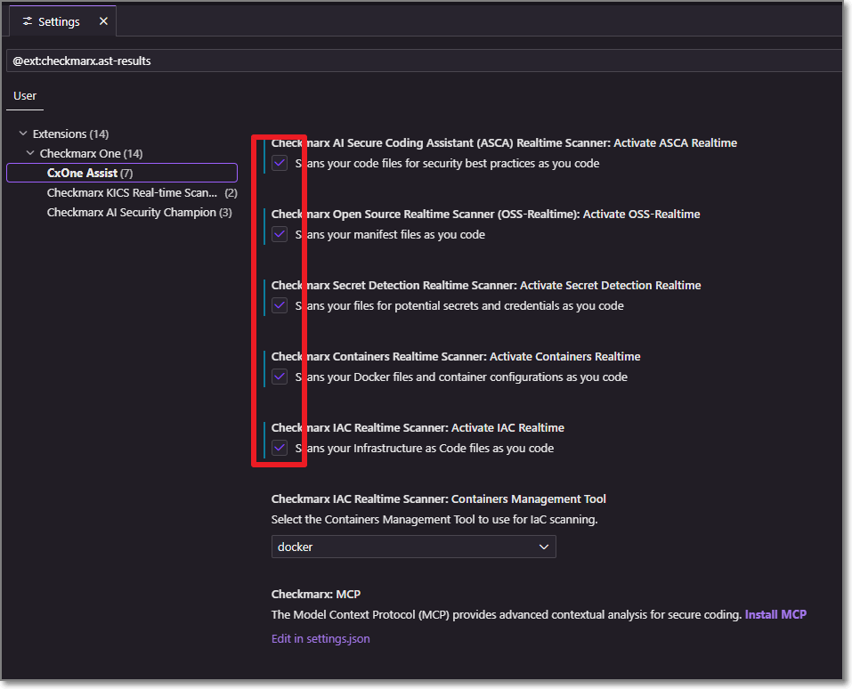This screenshot has height=689, width=852.
Task: Click Activate ASCA Realtime setting title
Action: coord(504,142)
